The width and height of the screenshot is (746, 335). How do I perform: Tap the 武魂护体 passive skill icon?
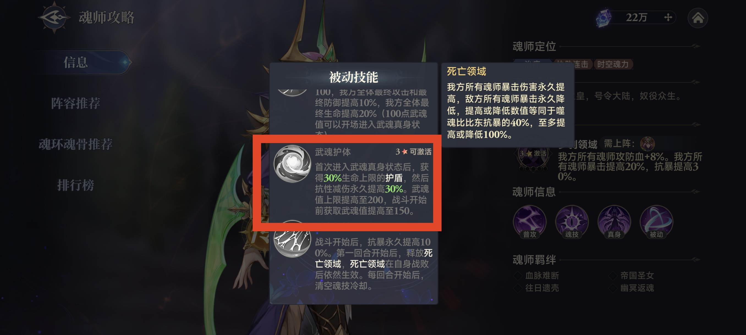(292, 164)
